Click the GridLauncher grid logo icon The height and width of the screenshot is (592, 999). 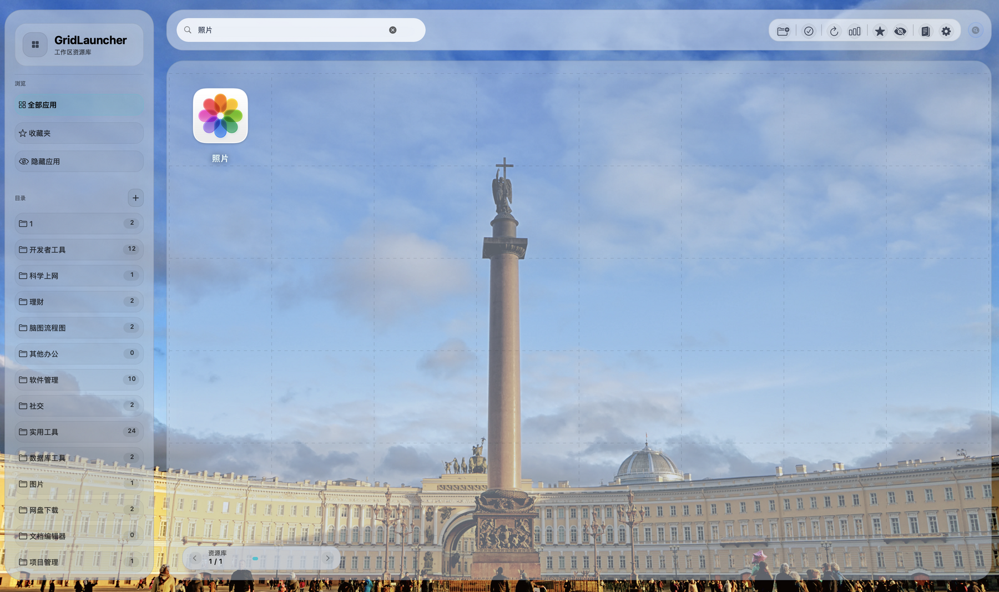pos(35,44)
